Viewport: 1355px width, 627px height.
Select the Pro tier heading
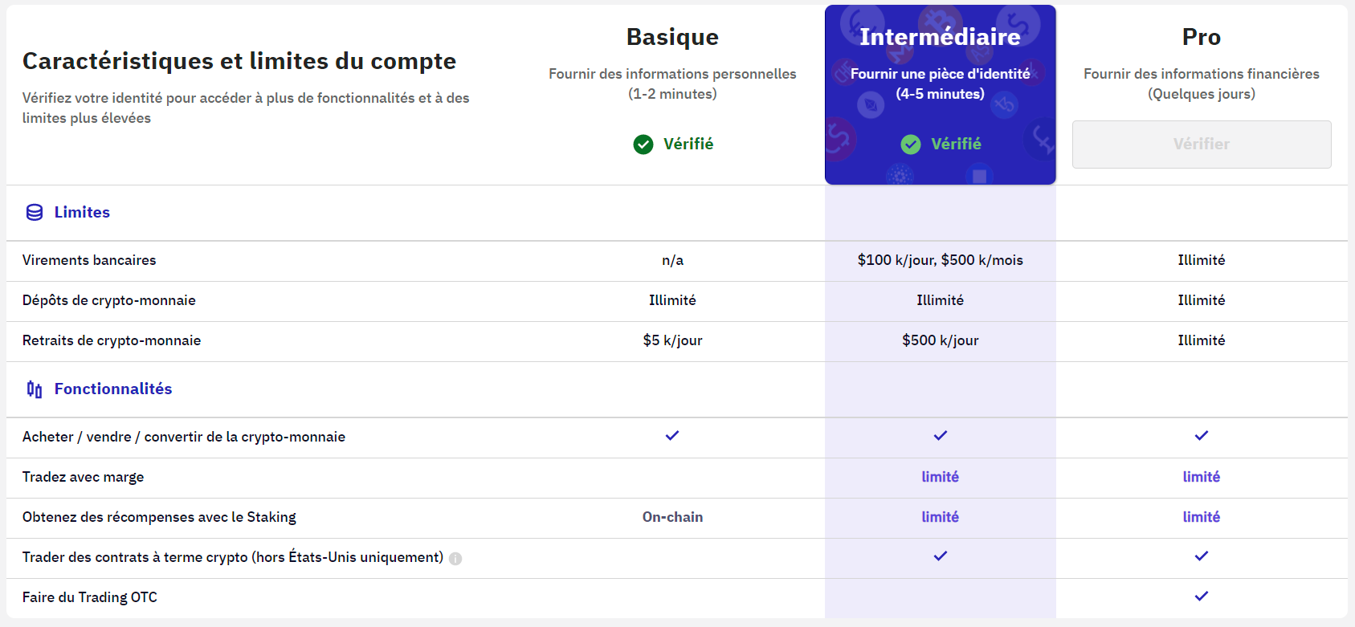pyautogui.click(x=1202, y=37)
